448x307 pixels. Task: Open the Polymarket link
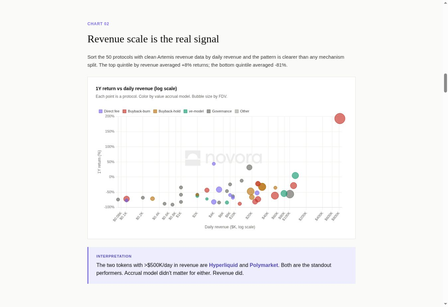pyautogui.click(x=264, y=265)
